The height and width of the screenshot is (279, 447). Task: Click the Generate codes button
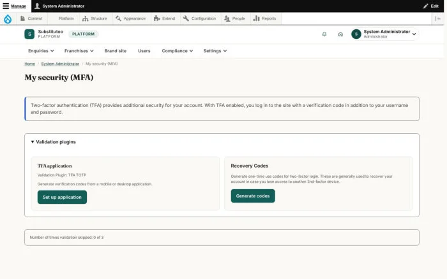pyautogui.click(x=253, y=196)
